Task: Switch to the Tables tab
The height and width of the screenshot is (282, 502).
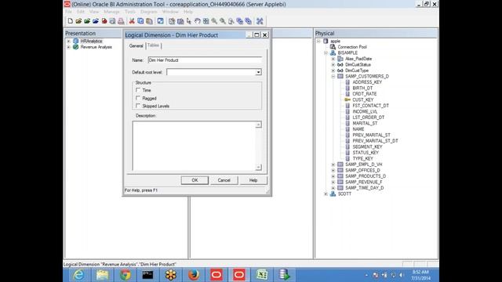Action: (x=154, y=45)
